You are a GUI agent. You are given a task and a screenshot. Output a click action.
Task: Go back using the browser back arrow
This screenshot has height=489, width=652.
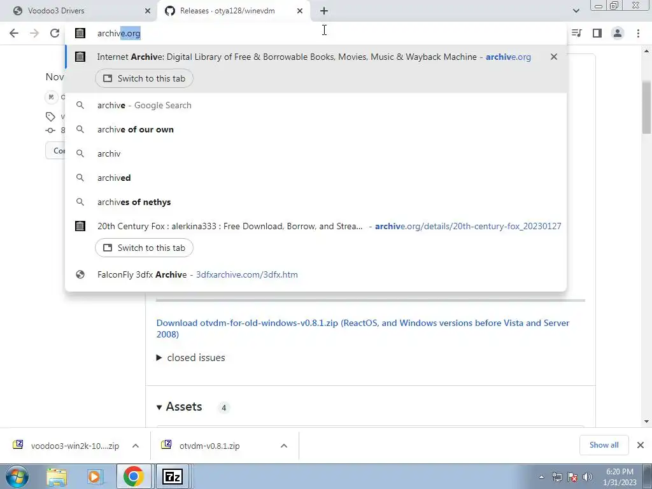coord(14,33)
